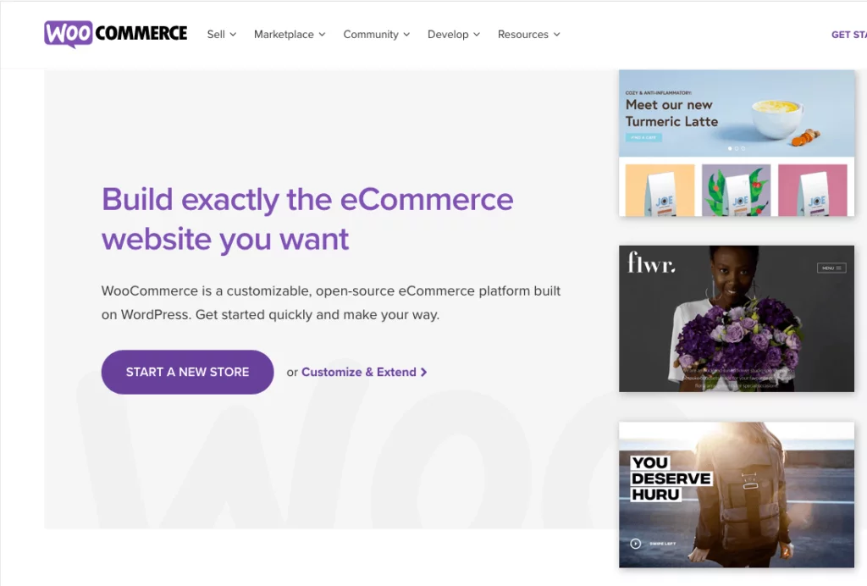Open the Develop menu
The image size is (867, 586).
(454, 34)
